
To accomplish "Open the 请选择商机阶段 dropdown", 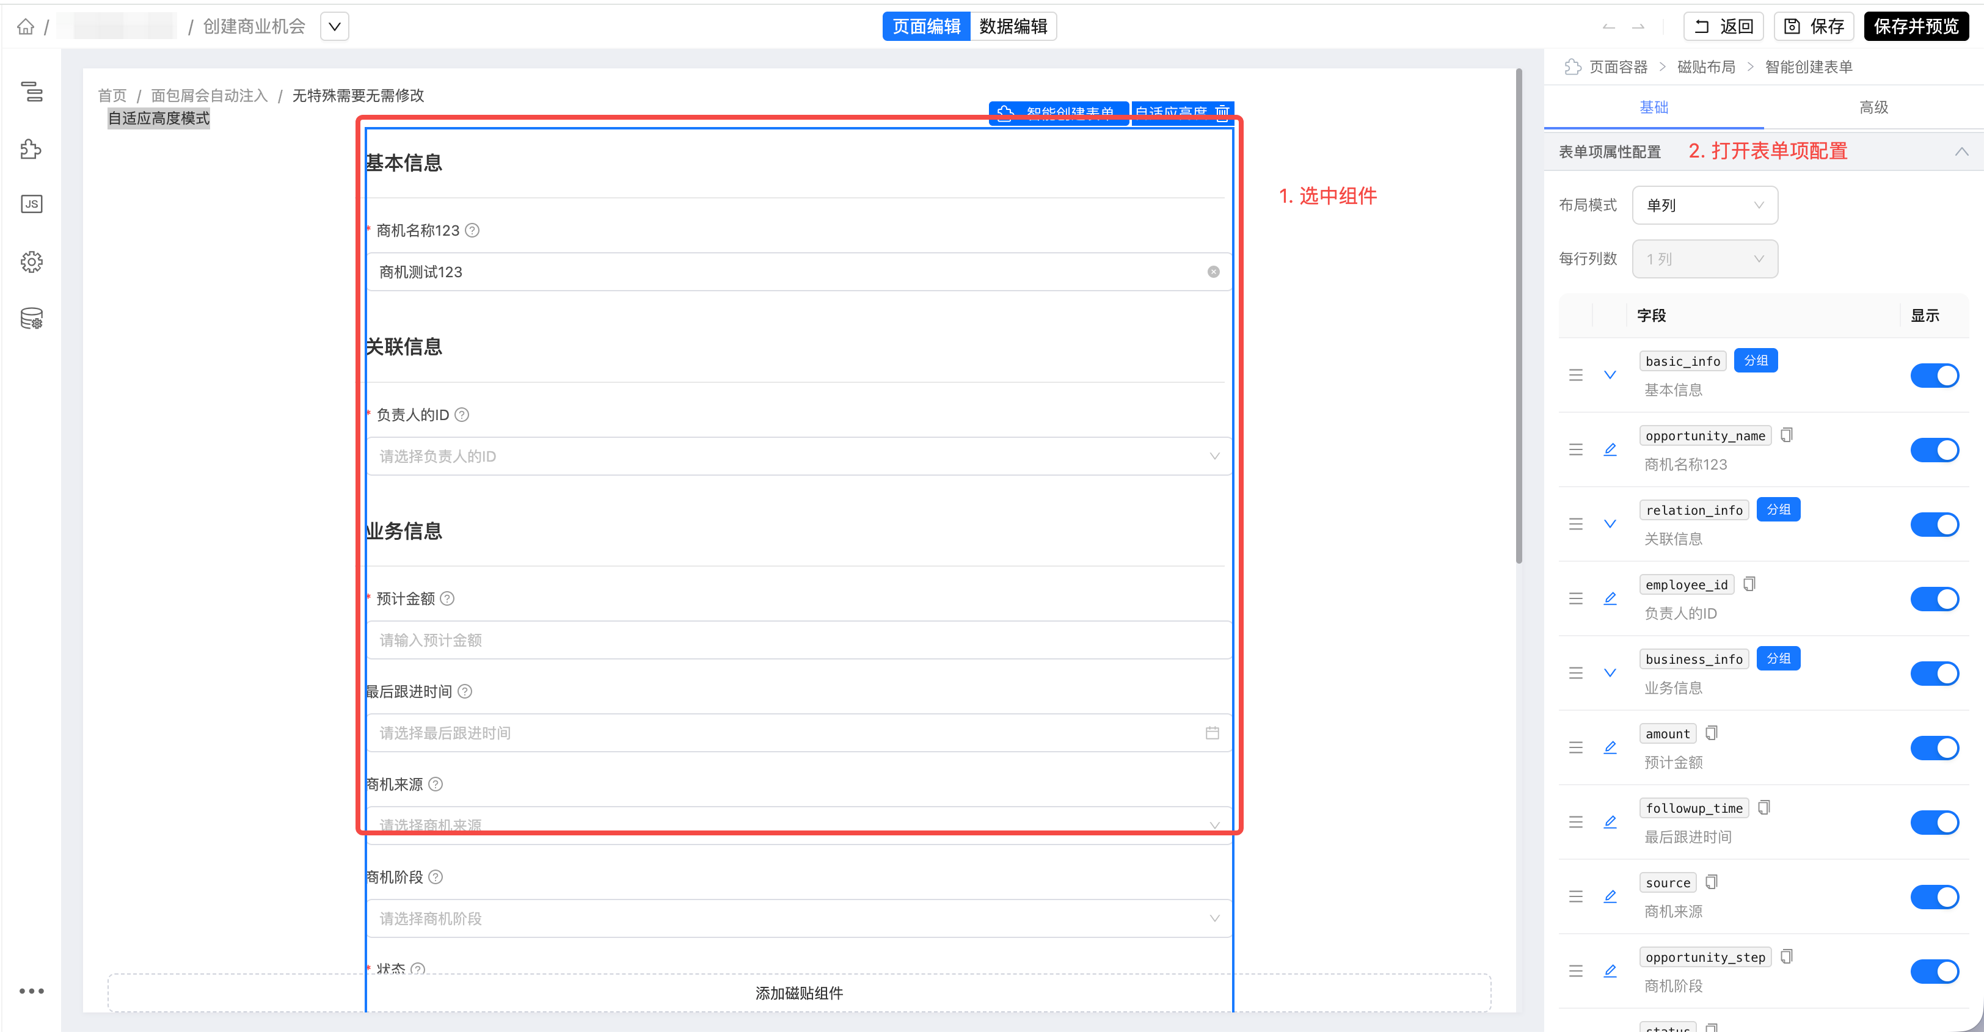I will [799, 919].
